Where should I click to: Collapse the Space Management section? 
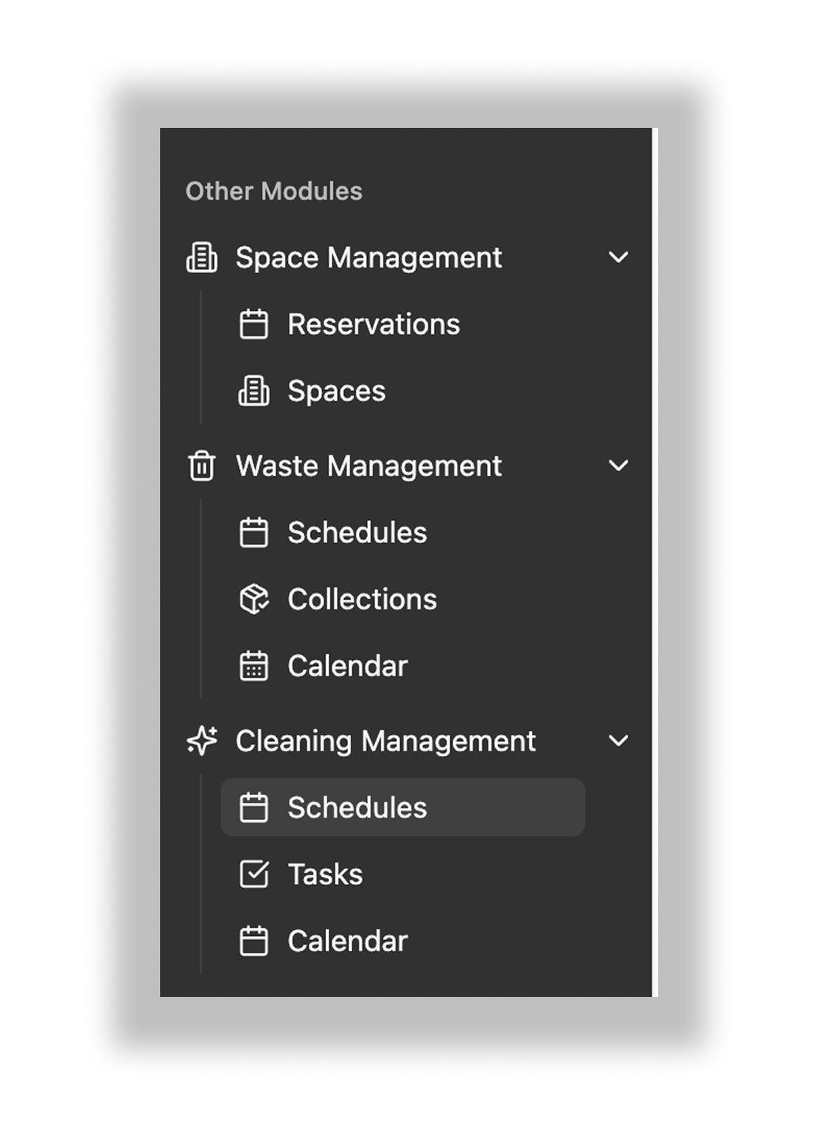coord(619,257)
